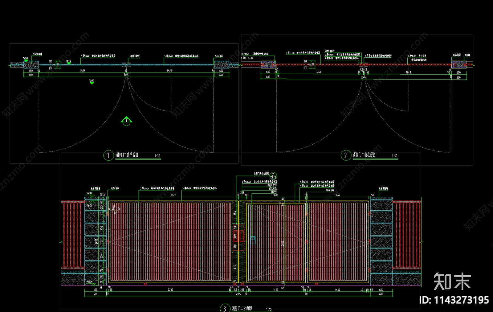Select the right fixed grille panel in the elevation
Viewport: 493px width, 312px height.
coord(338,242)
